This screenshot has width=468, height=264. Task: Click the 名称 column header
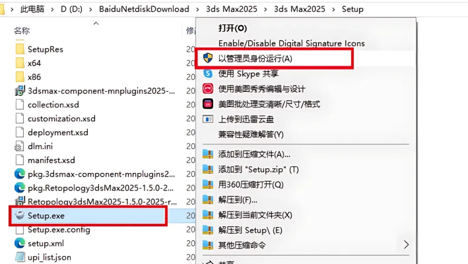[22, 31]
